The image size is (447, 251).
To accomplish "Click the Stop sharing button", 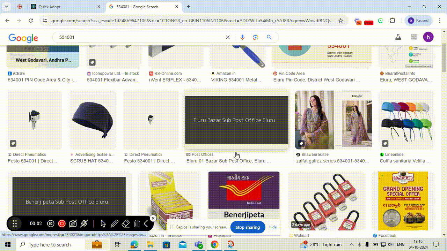I will tap(248, 227).
